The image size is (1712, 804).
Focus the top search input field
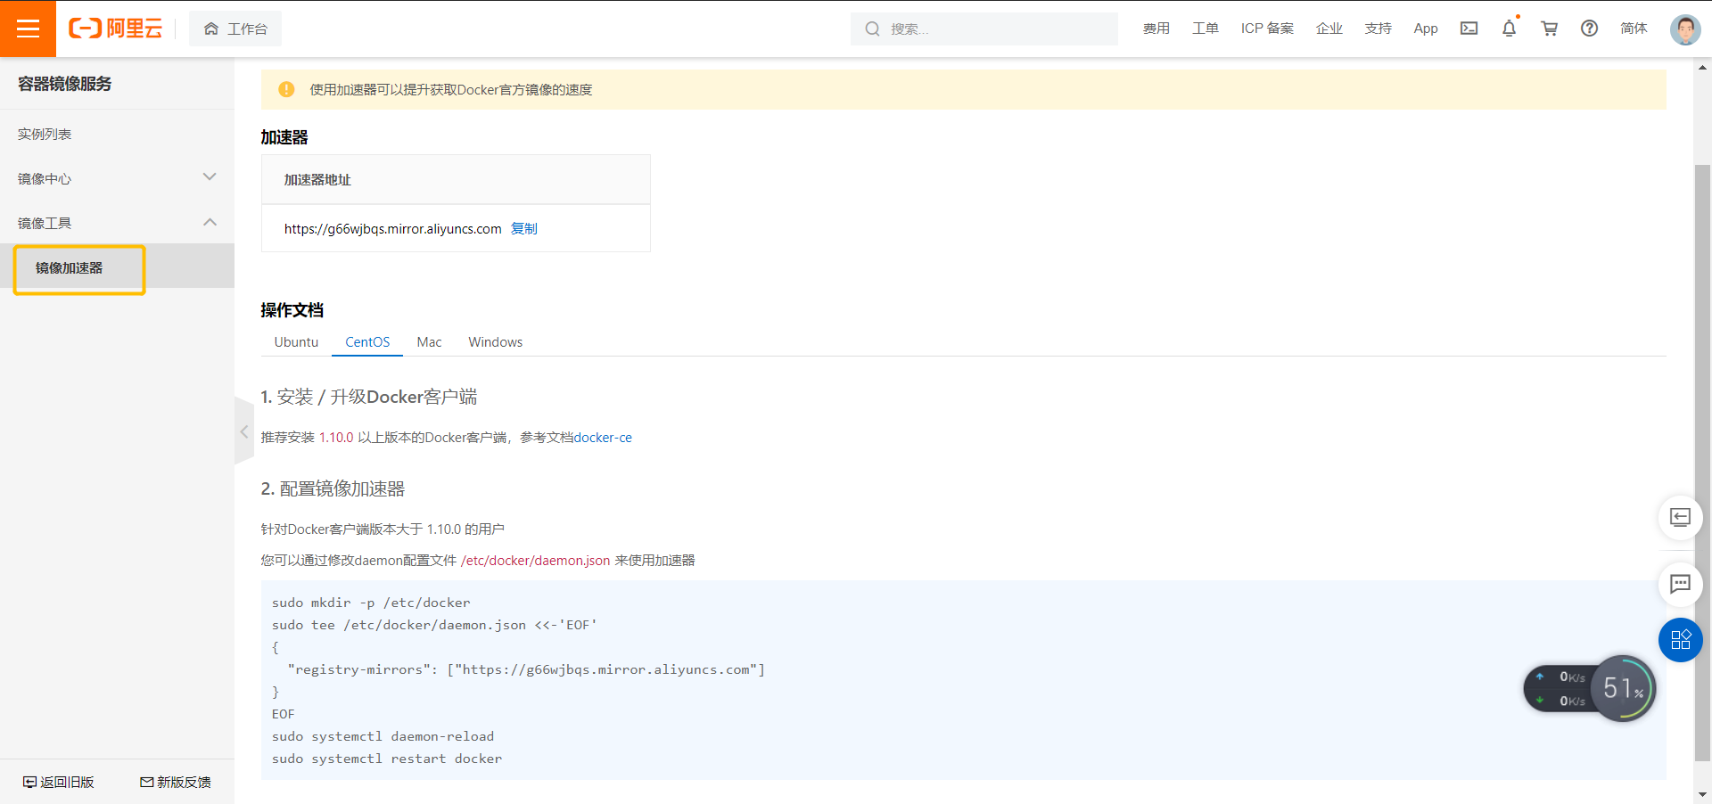(x=984, y=29)
